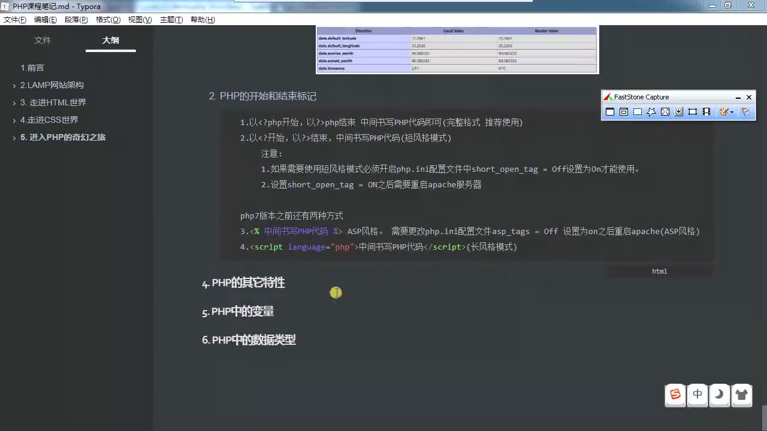The width and height of the screenshot is (767, 431).
Task: Switch to the 文件 sidebar tab
Action: click(x=43, y=40)
